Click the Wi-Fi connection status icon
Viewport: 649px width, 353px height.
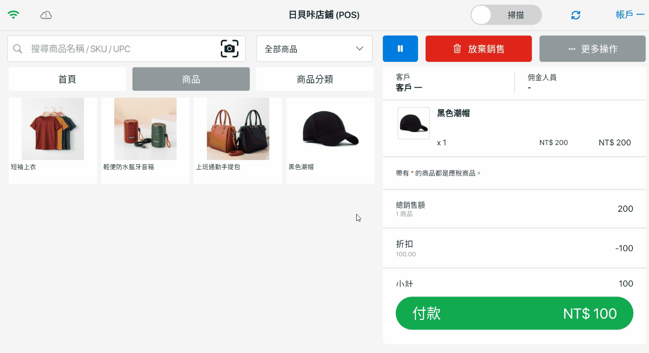click(x=13, y=15)
